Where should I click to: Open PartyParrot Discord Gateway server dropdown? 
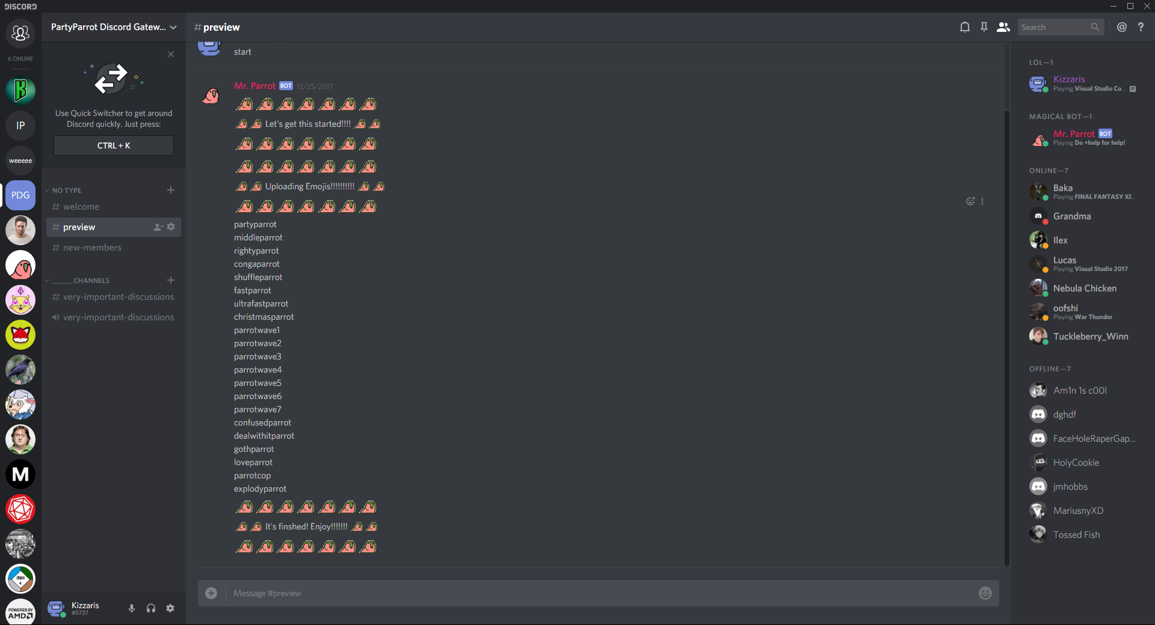[x=114, y=27]
